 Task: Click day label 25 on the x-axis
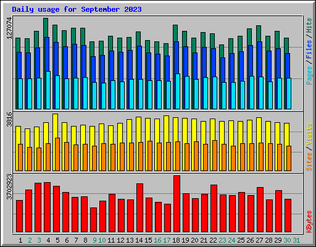[241, 240]
